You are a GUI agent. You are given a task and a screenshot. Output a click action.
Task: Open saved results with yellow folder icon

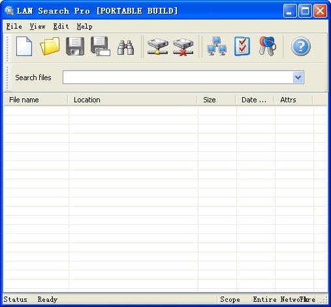50,46
